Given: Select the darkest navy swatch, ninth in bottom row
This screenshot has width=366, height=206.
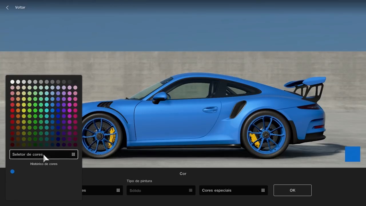Looking at the screenshot, I should coord(58,145).
